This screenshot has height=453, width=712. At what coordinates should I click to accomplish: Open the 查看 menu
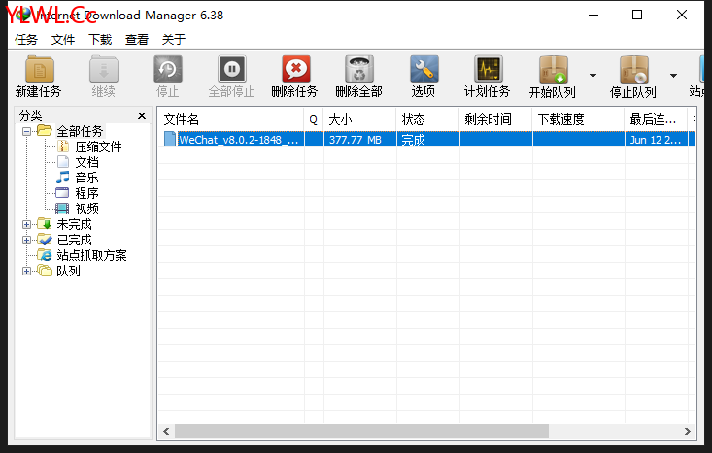137,40
